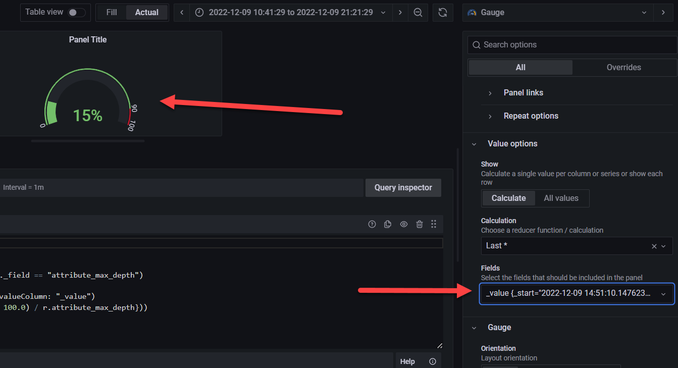Open the Query inspector
The width and height of the screenshot is (678, 368).
coord(403,187)
